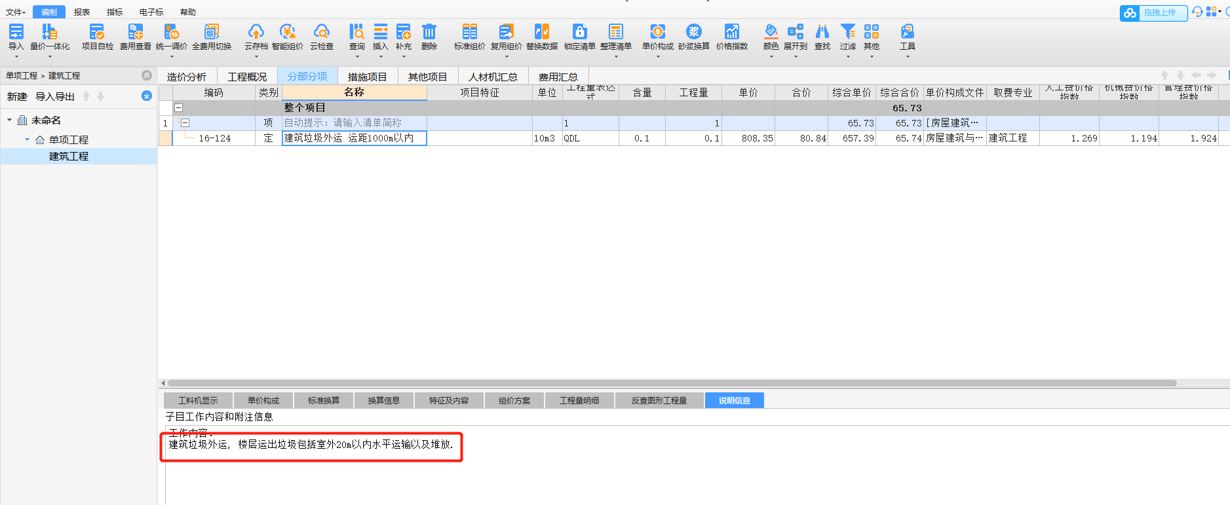Collapse the navigation panel chevron button

tap(147, 75)
